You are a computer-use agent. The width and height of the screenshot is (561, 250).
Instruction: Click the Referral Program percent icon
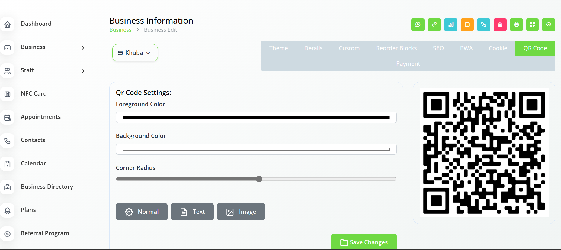coord(8,234)
